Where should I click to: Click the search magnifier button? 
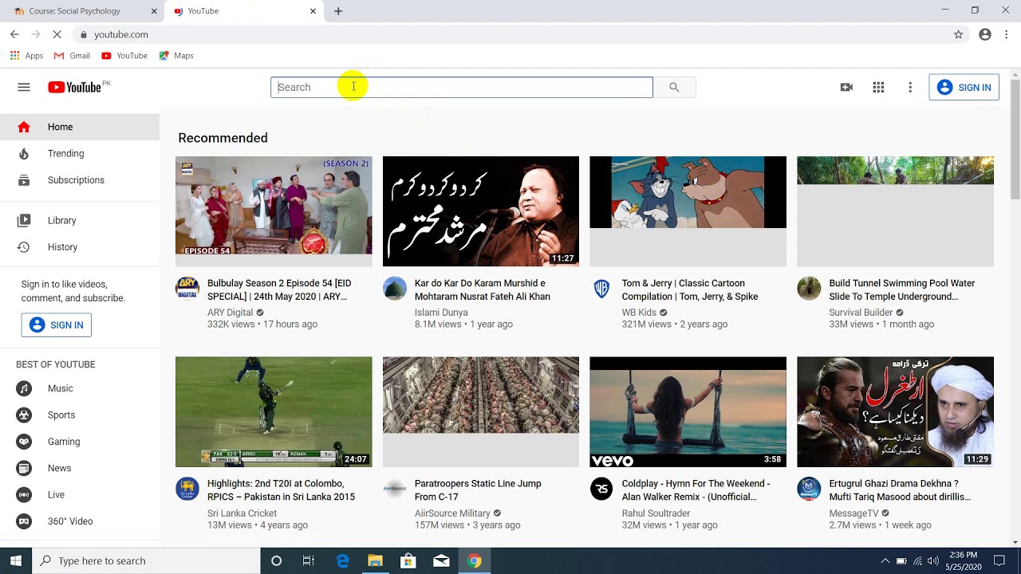(x=674, y=87)
